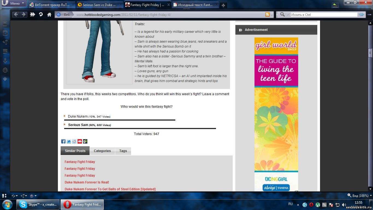Switch to the Tags tab
The image size is (373, 210).
[x=123, y=151]
